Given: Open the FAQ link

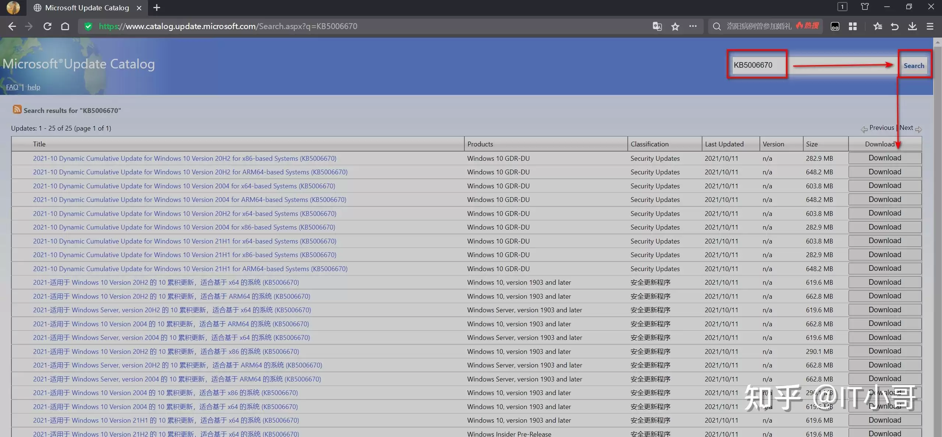Looking at the screenshot, I should click(12, 87).
